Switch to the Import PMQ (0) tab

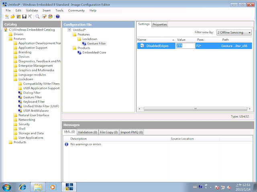pyautogui.click(x=131, y=132)
